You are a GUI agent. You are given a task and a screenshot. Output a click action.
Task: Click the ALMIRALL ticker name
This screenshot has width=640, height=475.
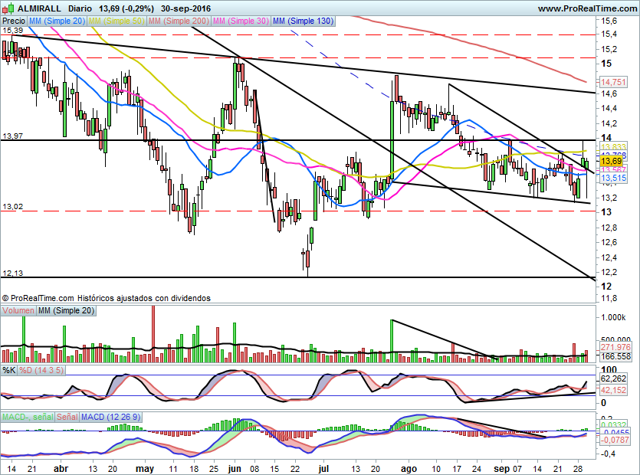click(x=39, y=8)
